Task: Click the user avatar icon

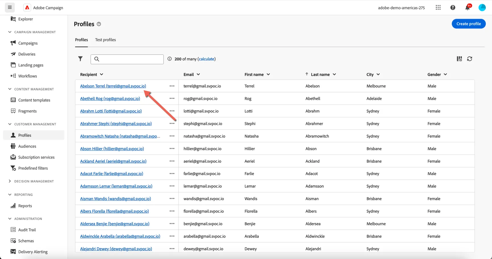Action: 482,8
